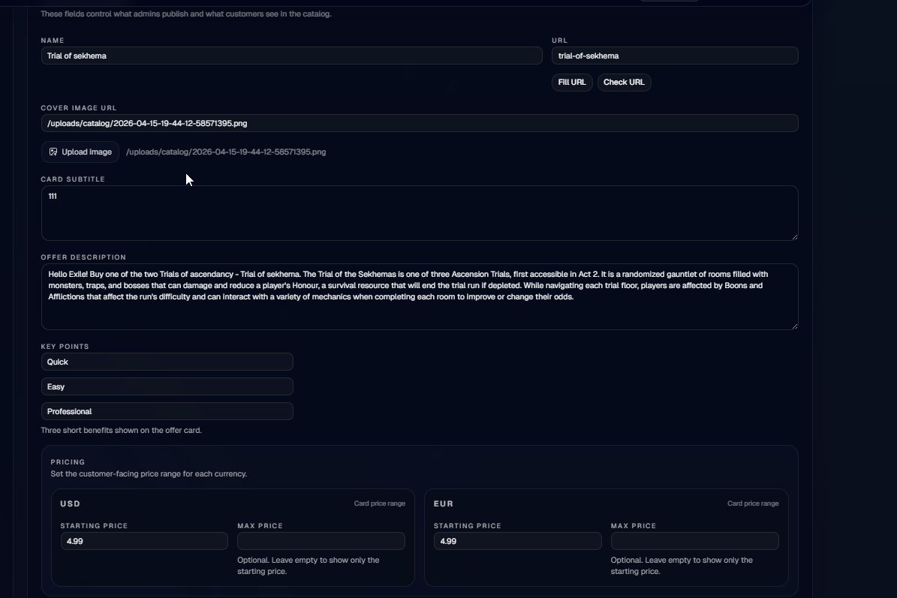Click the URL field with trial-of-sekhema
The width and height of the screenshot is (897, 598).
point(675,56)
